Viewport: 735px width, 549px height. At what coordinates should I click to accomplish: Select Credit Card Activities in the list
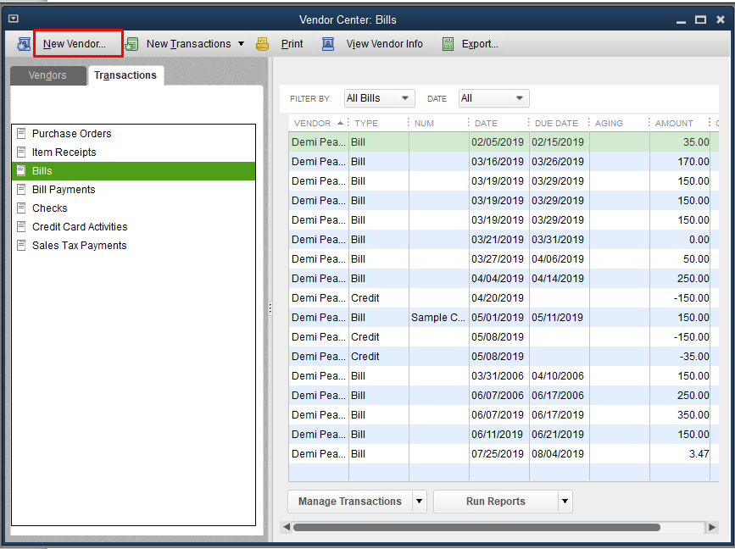coord(134,227)
